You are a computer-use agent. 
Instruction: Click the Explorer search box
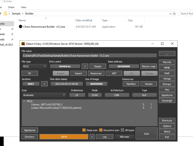(186, 14)
